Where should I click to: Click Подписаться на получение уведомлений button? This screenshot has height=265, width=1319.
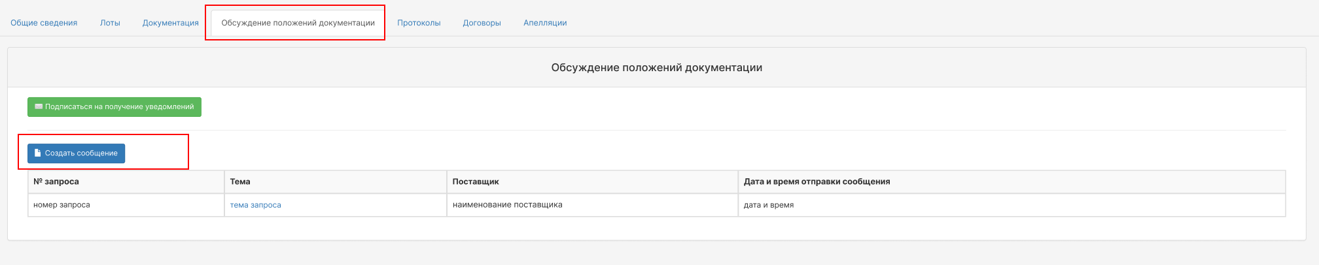[114, 107]
